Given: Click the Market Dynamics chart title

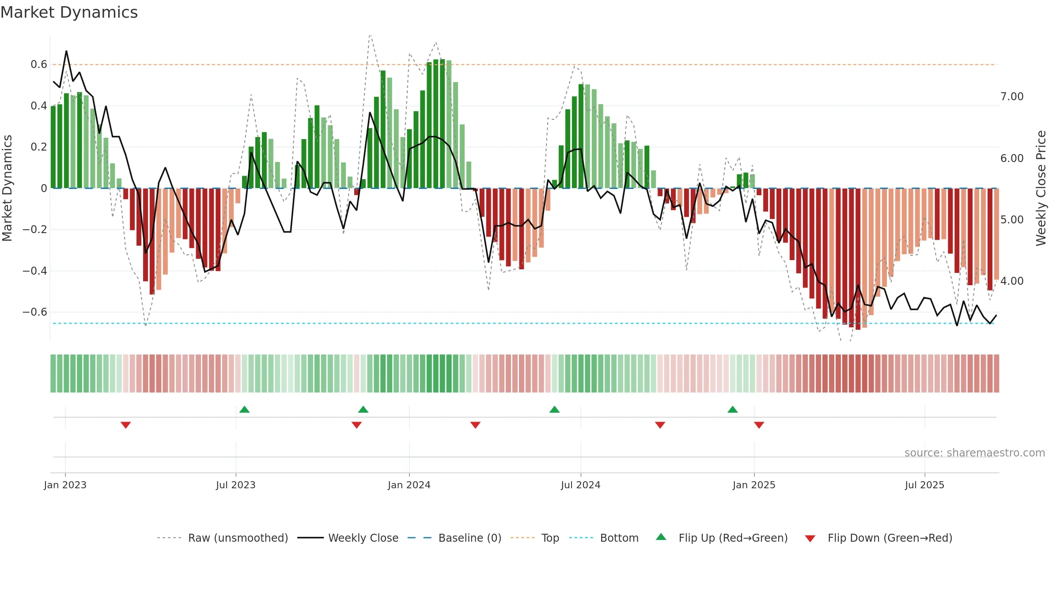Looking at the screenshot, I should [x=69, y=12].
